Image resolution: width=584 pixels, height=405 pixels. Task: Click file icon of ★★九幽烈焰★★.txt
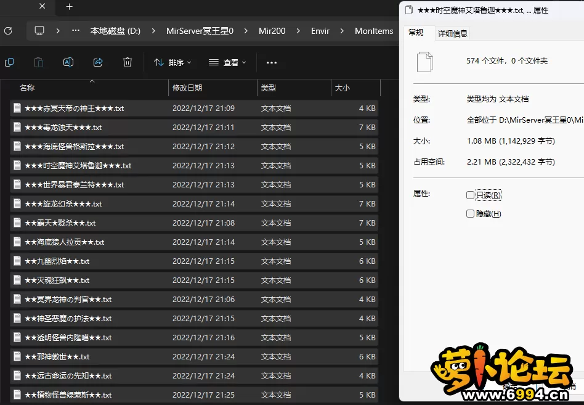17,261
